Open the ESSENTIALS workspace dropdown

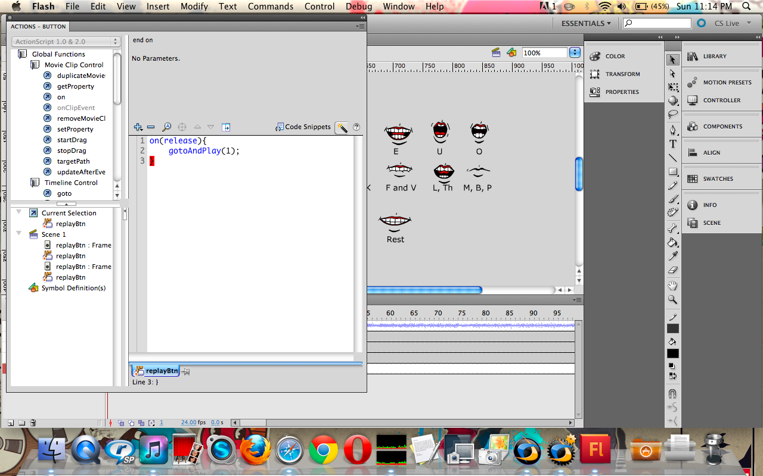coord(586,23)
